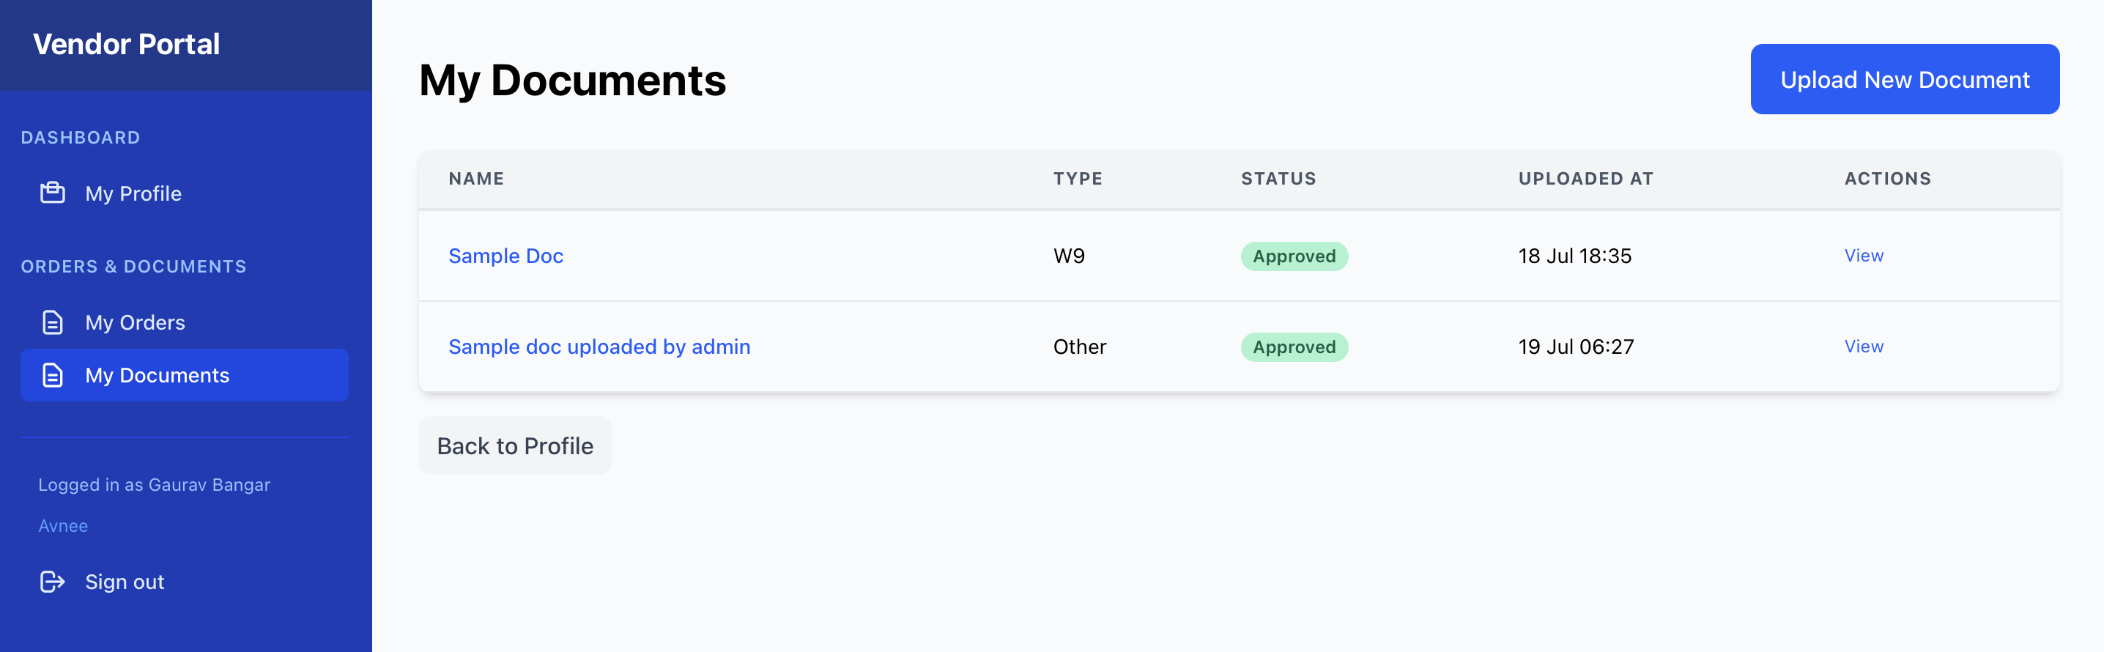Go to My Orders in sidebar
The image size is (2104, 652).
(135, 323)
